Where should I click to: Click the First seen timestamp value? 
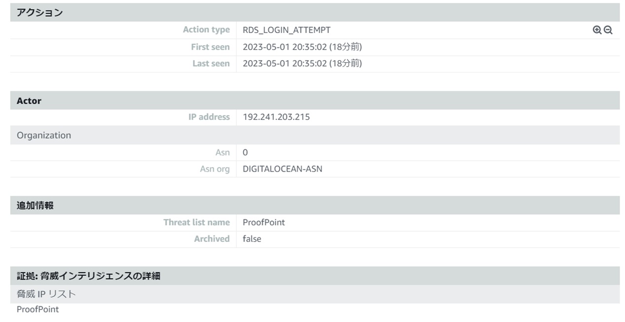(x=302, y=47)
